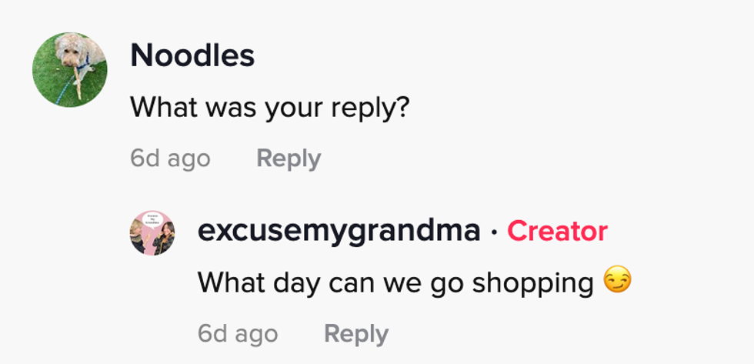Select the comment "What was your reply?"
This screenshot has height=364, width=754.
click(269, 108)
